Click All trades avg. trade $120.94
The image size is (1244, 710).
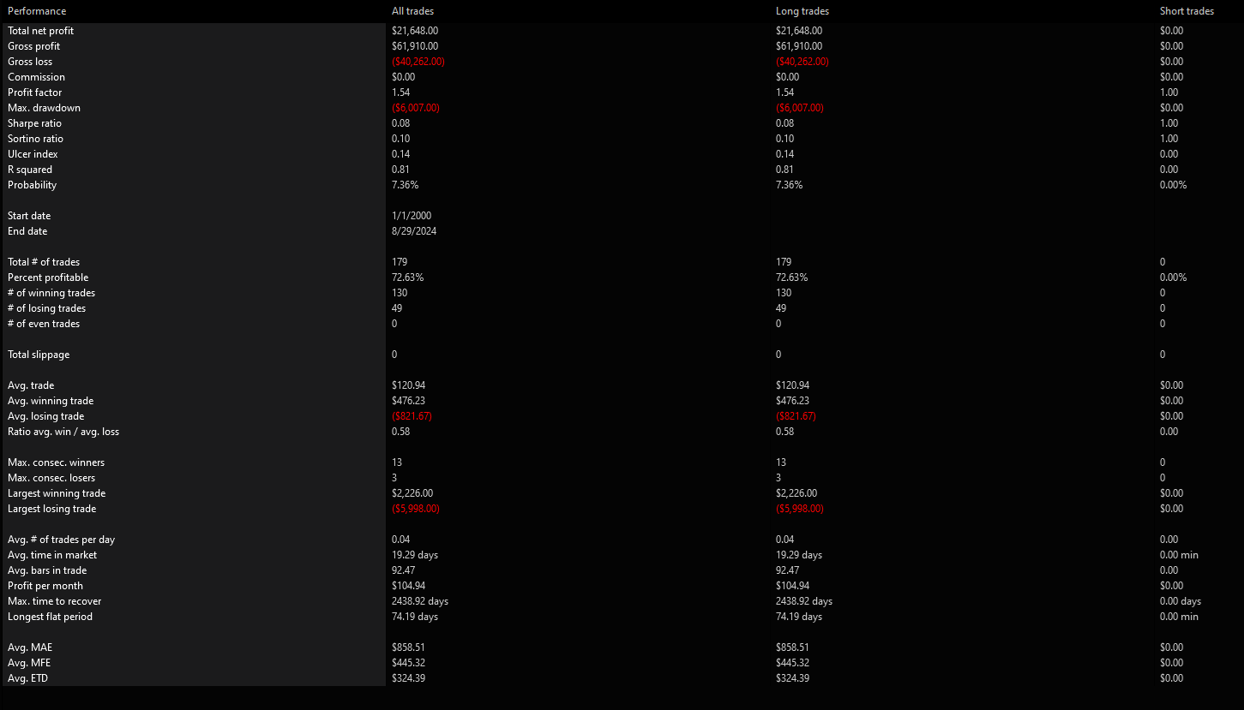coord(409,385)
